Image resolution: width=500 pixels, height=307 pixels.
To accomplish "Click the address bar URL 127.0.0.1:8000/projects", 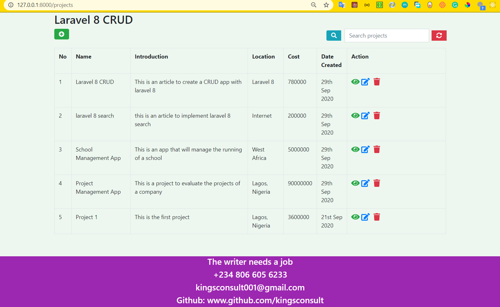I will point(45,5).
